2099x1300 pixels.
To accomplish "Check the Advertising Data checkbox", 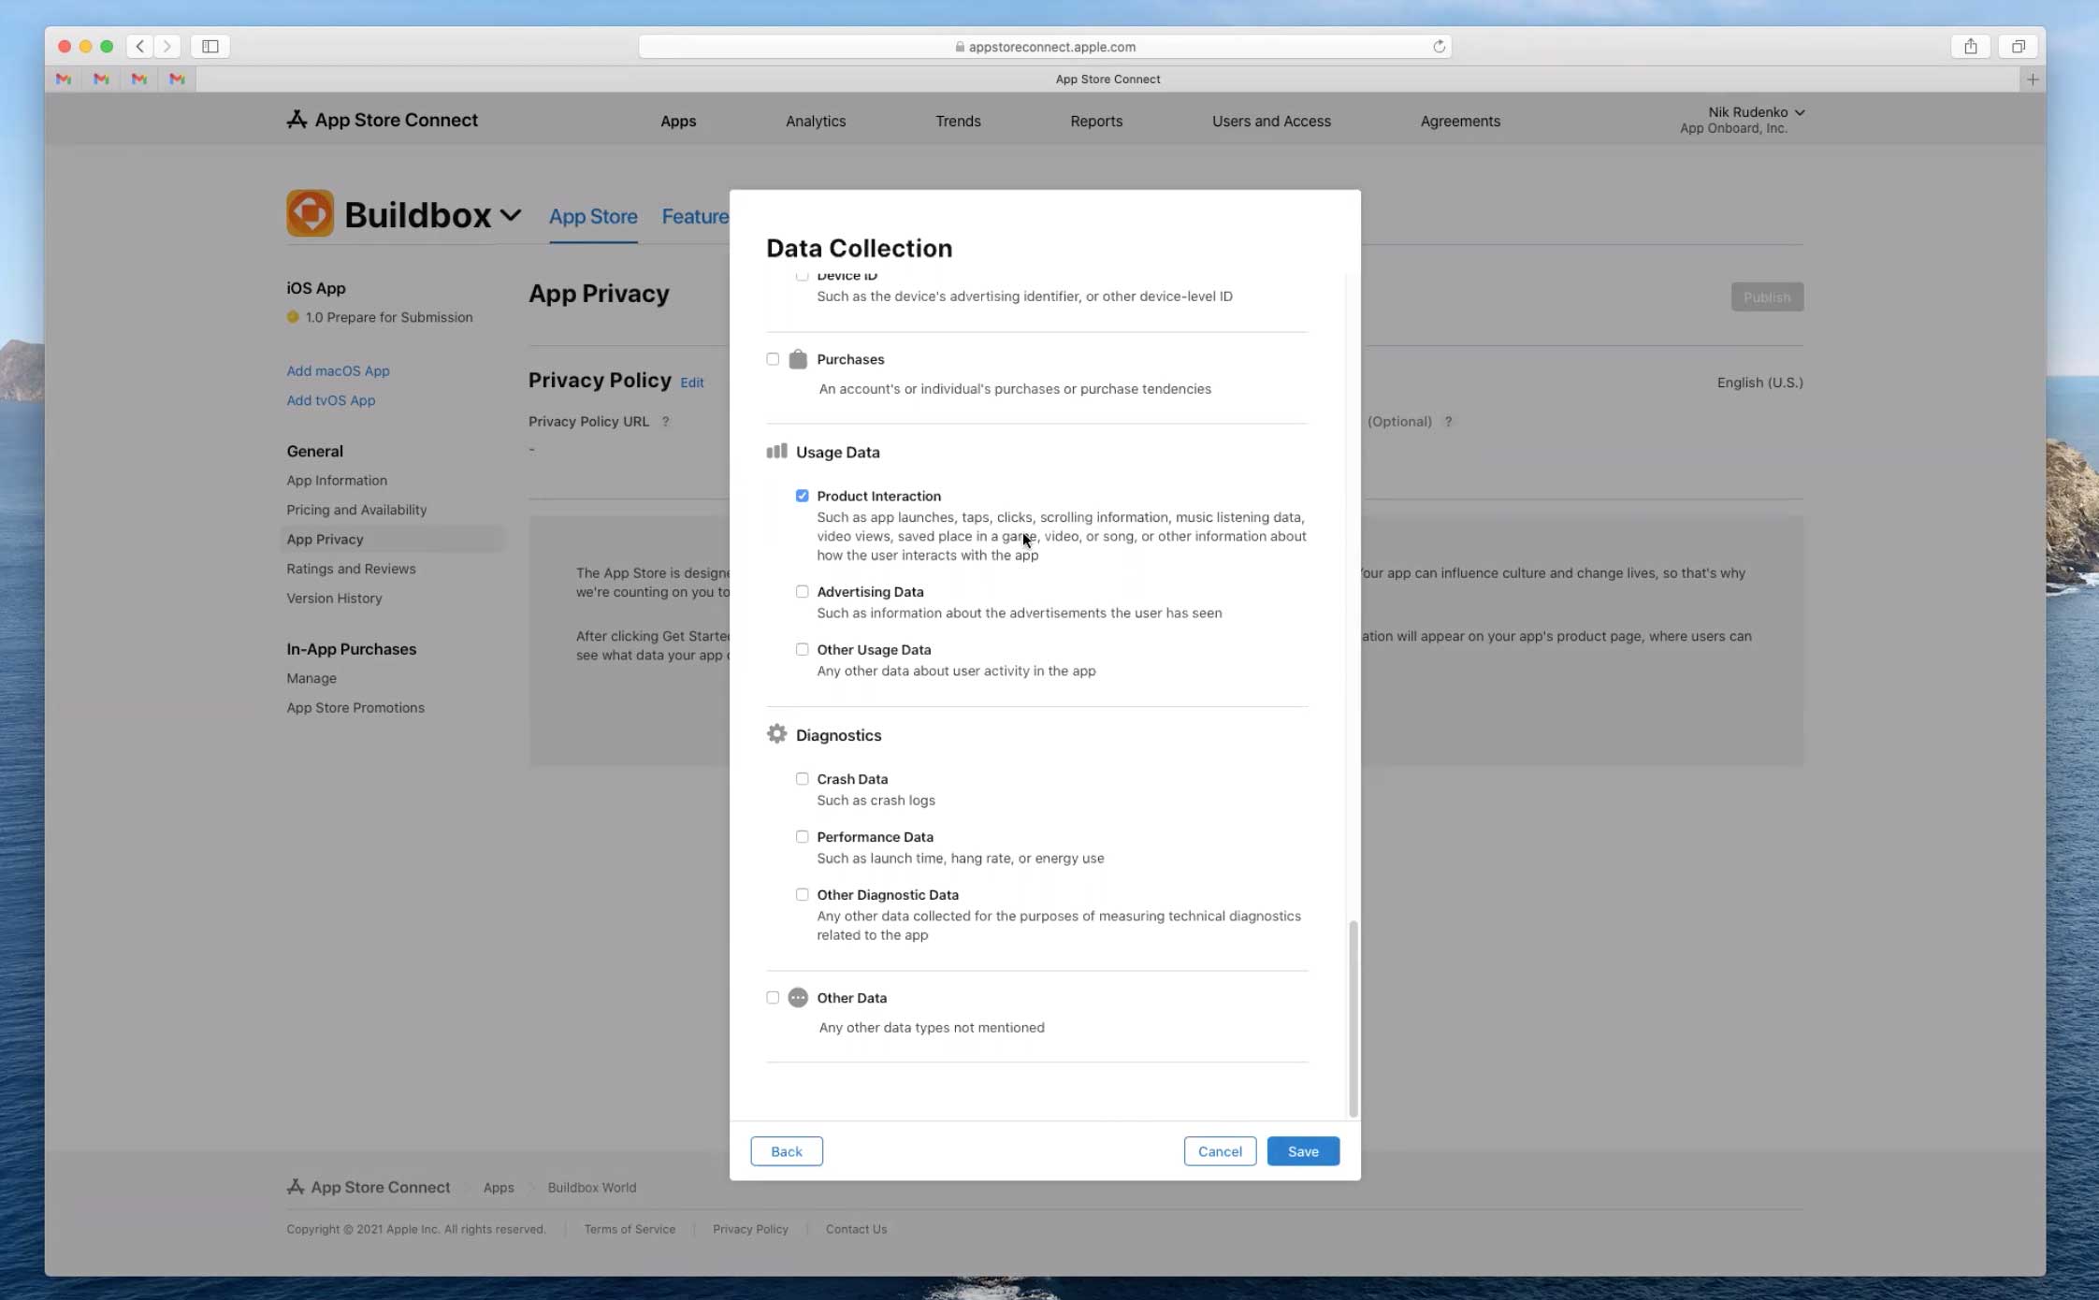I will point(802,591).
